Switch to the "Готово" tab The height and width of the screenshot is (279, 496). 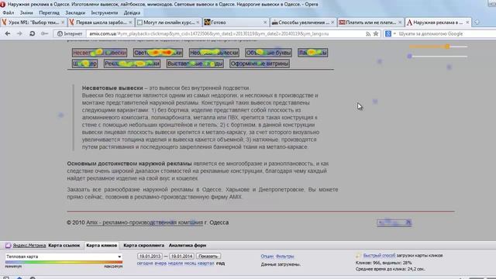236,22
